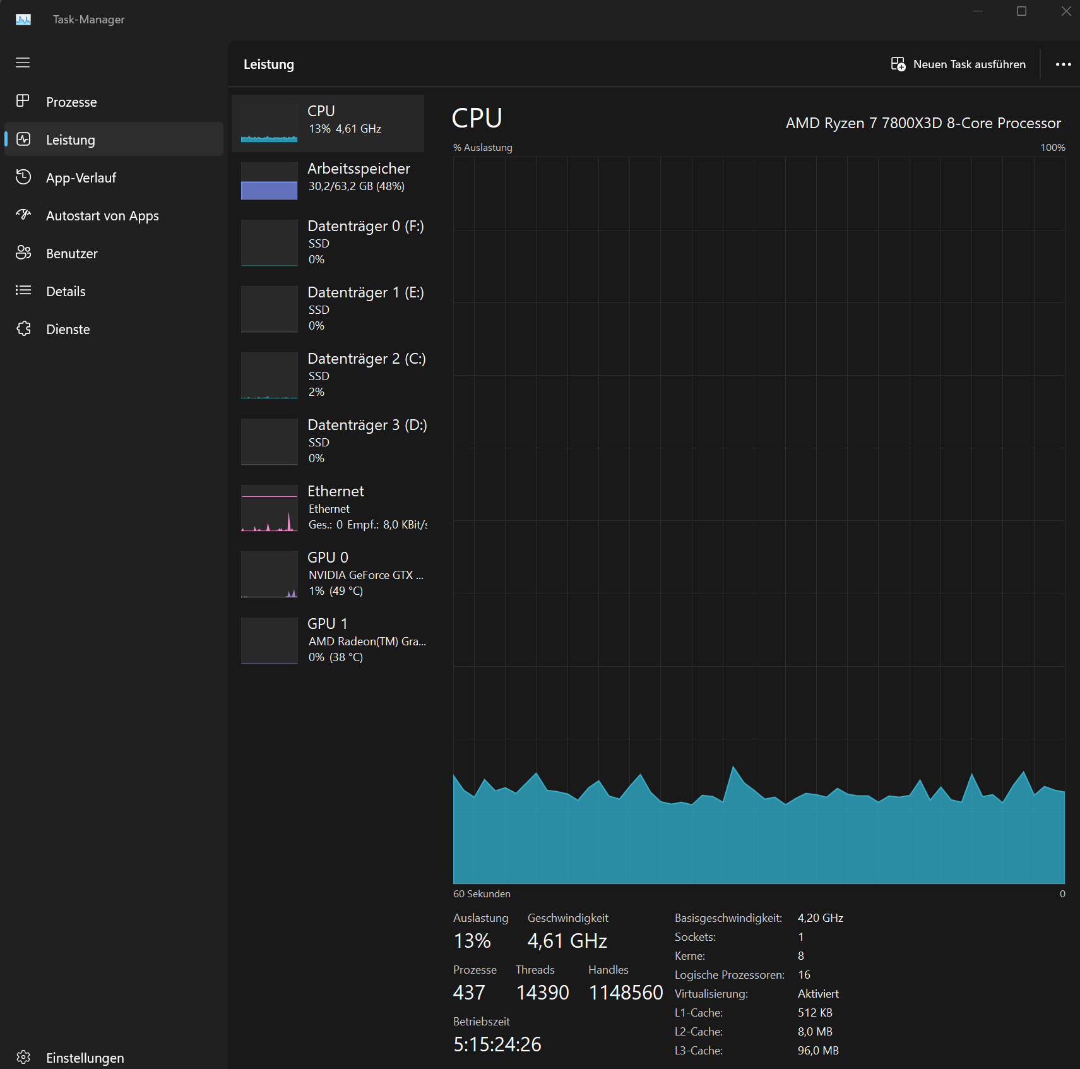Click the 13% Auslastung value
The image size is (1080, 1069).
[x=472, y=941]
